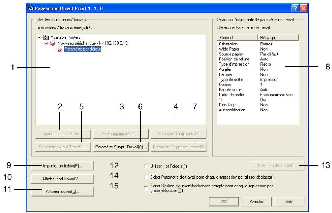The height and width of the screenshot is (213, 332).
Task: Select the Orientation row
Action: (258, 44)
